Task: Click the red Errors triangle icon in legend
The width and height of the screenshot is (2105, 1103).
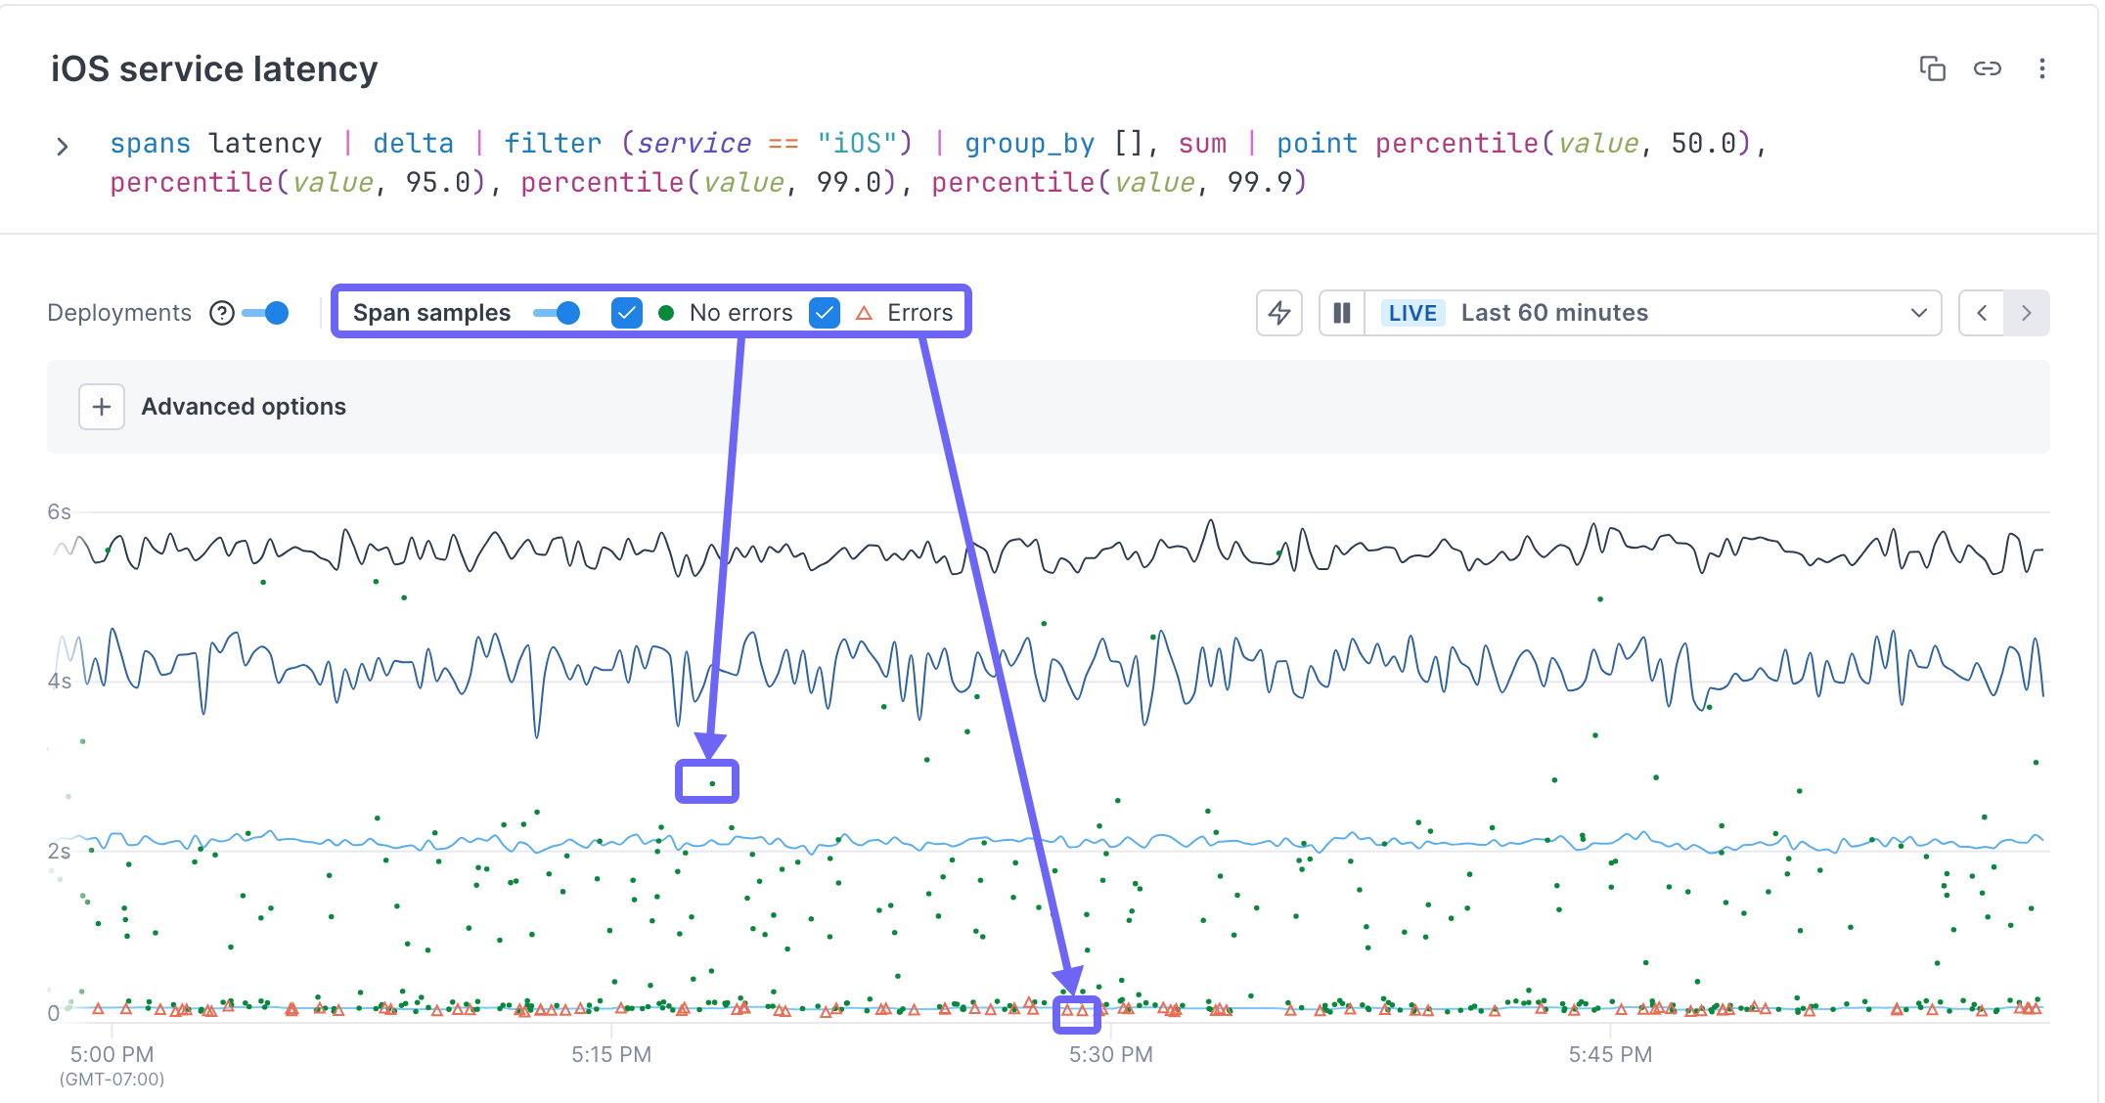Action: [x=864, y=313]
